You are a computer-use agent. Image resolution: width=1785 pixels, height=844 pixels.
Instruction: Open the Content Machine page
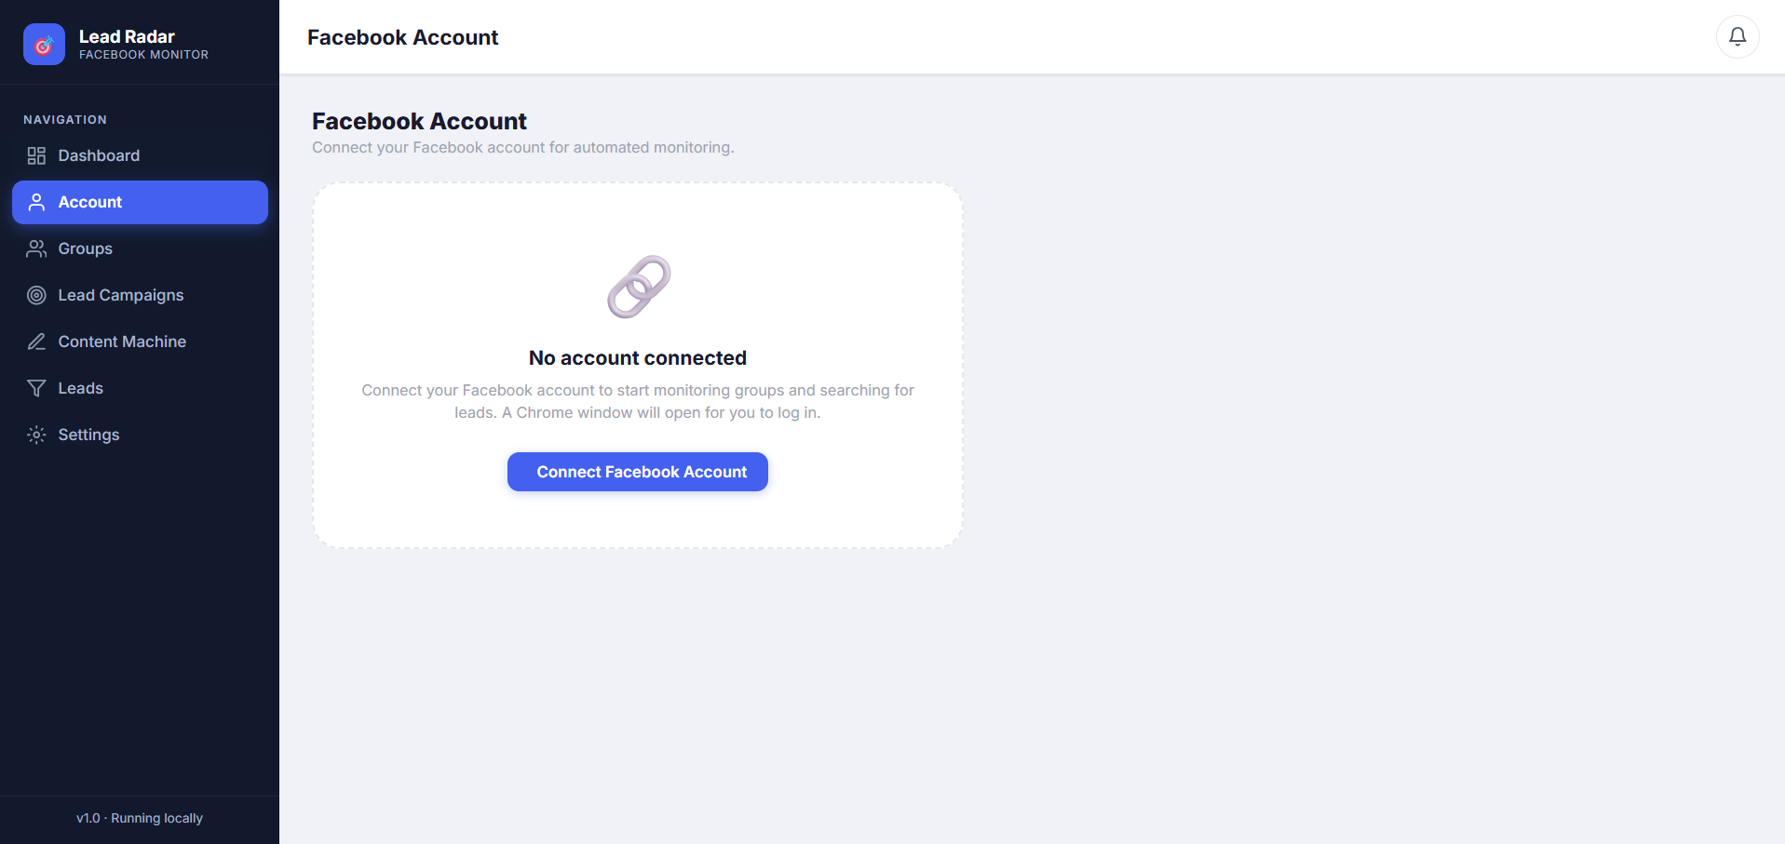coord(140,342)
